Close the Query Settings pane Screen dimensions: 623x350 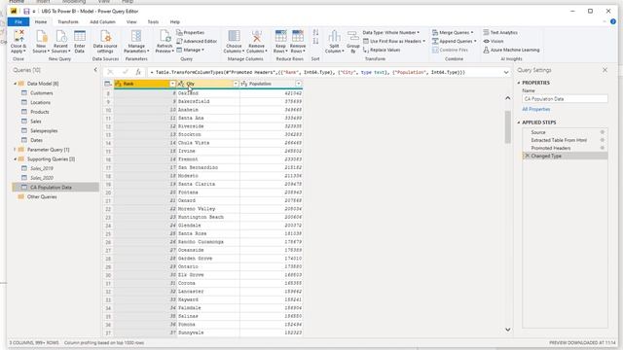coord(605,70)
